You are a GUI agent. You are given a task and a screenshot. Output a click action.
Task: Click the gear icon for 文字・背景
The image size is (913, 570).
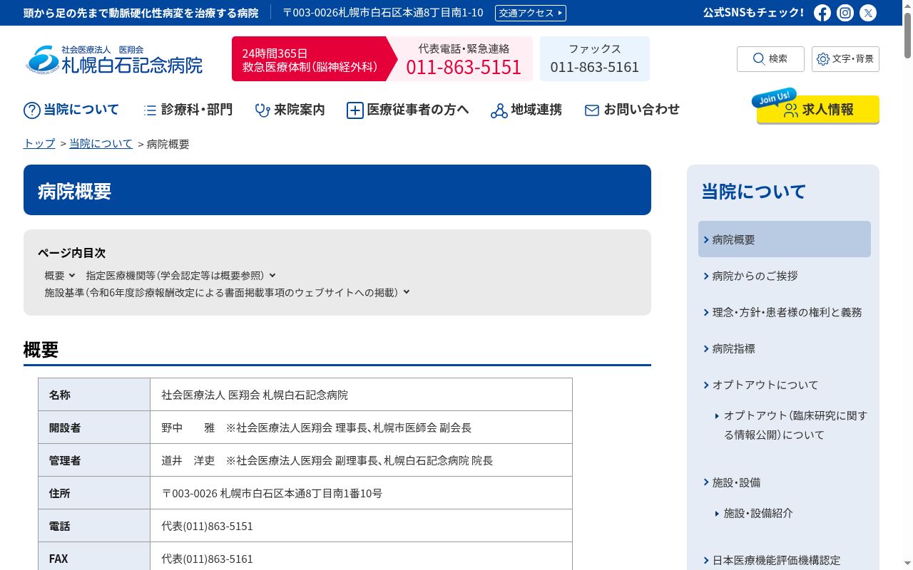(x=823, y=59)
